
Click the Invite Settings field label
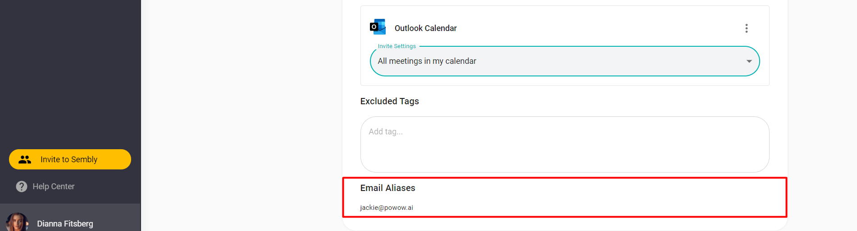pyautogui.click(x=397, y=46)
